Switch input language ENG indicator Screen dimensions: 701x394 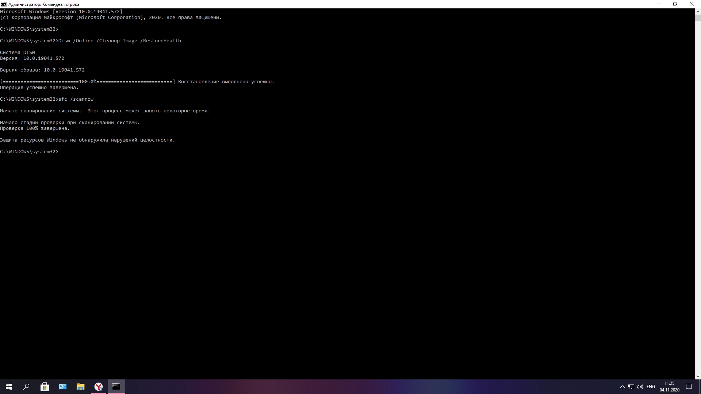[651, 387]
